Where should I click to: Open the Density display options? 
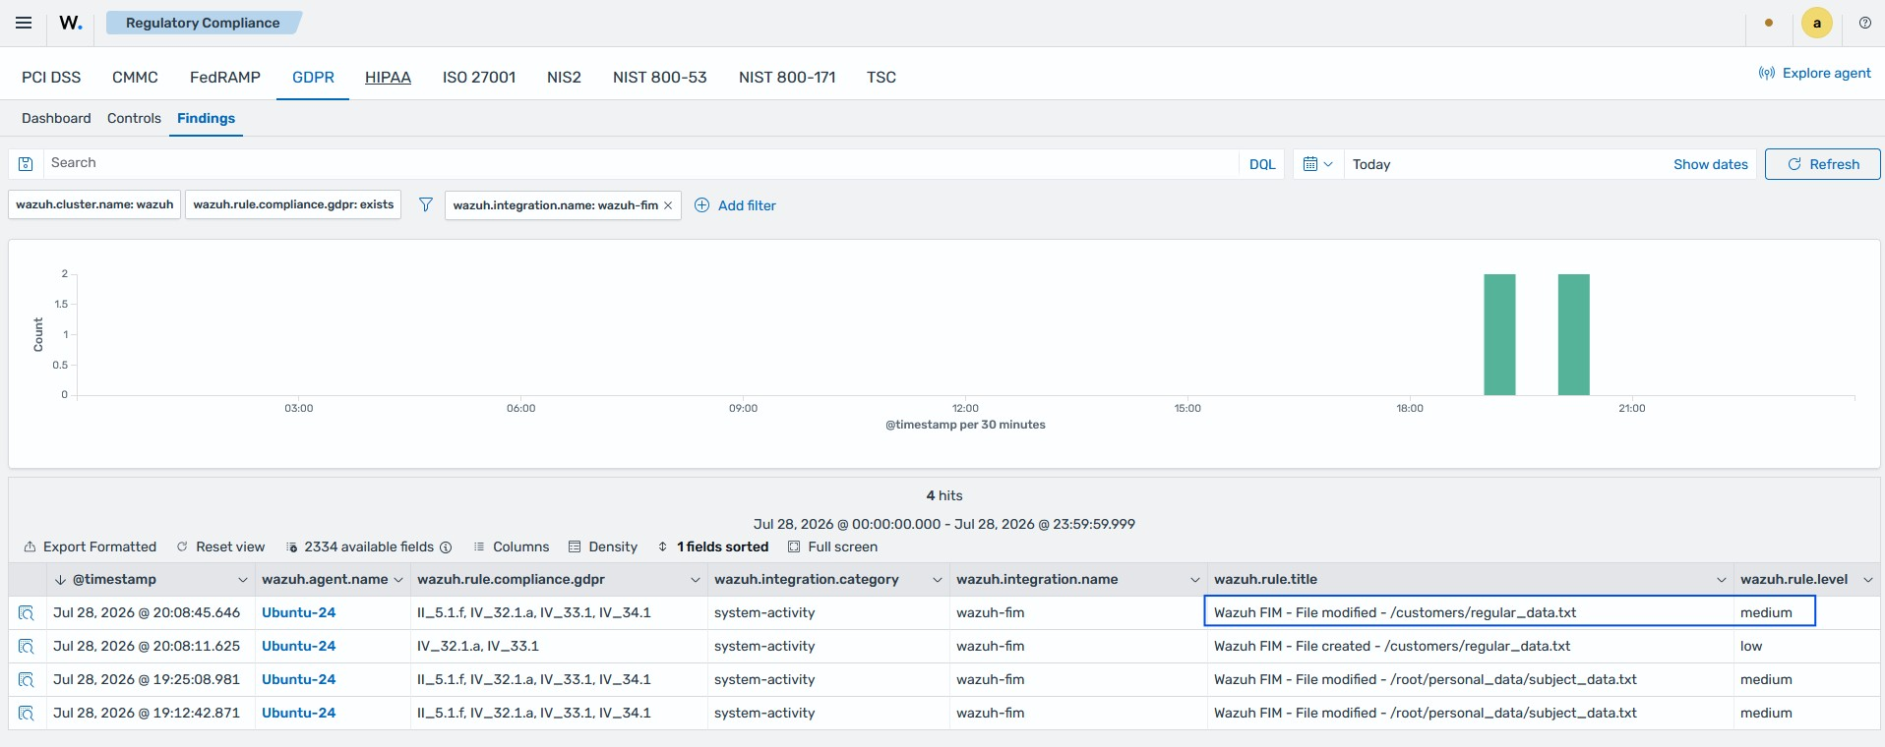click(602, 547)
